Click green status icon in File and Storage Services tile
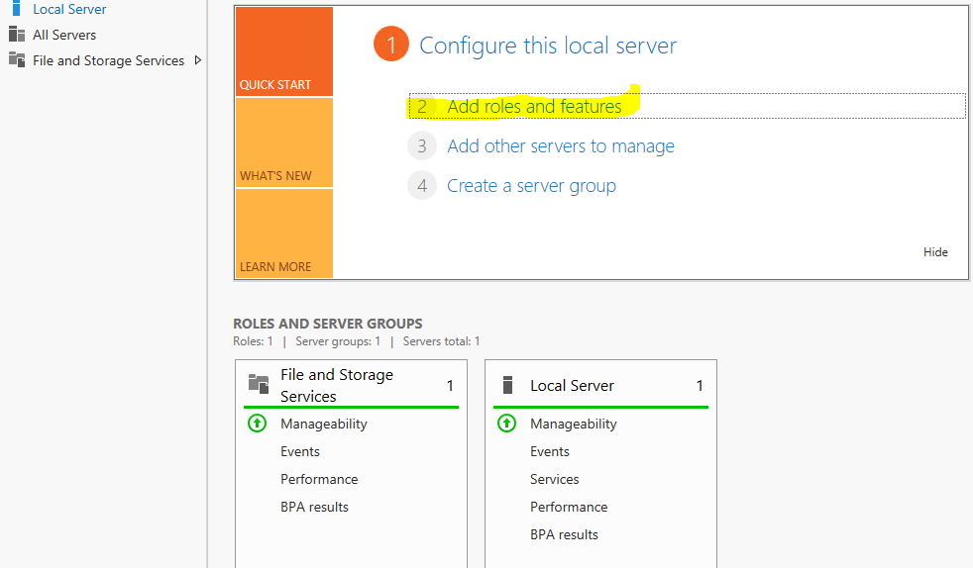 coord(257,424)
